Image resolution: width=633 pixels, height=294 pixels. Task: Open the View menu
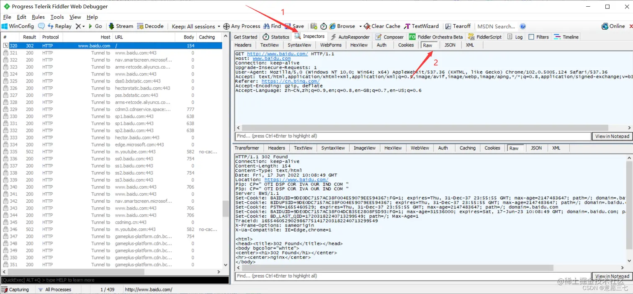75,17
